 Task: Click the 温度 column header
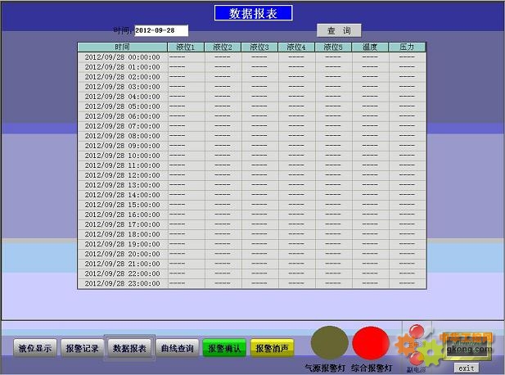(x=370, y=47)
